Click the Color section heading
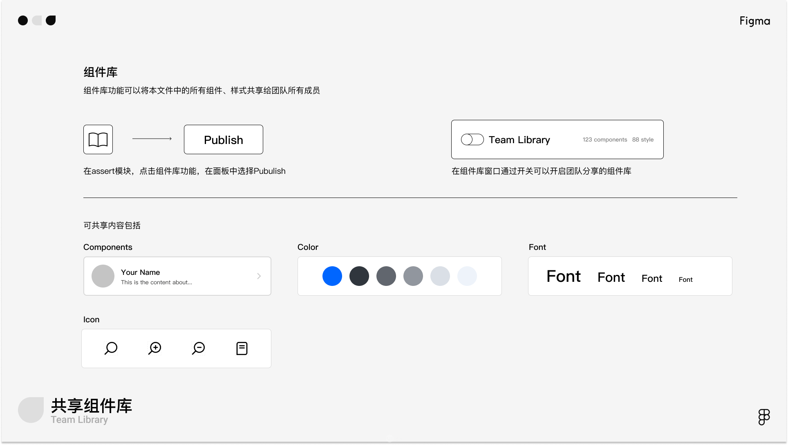 308,247
